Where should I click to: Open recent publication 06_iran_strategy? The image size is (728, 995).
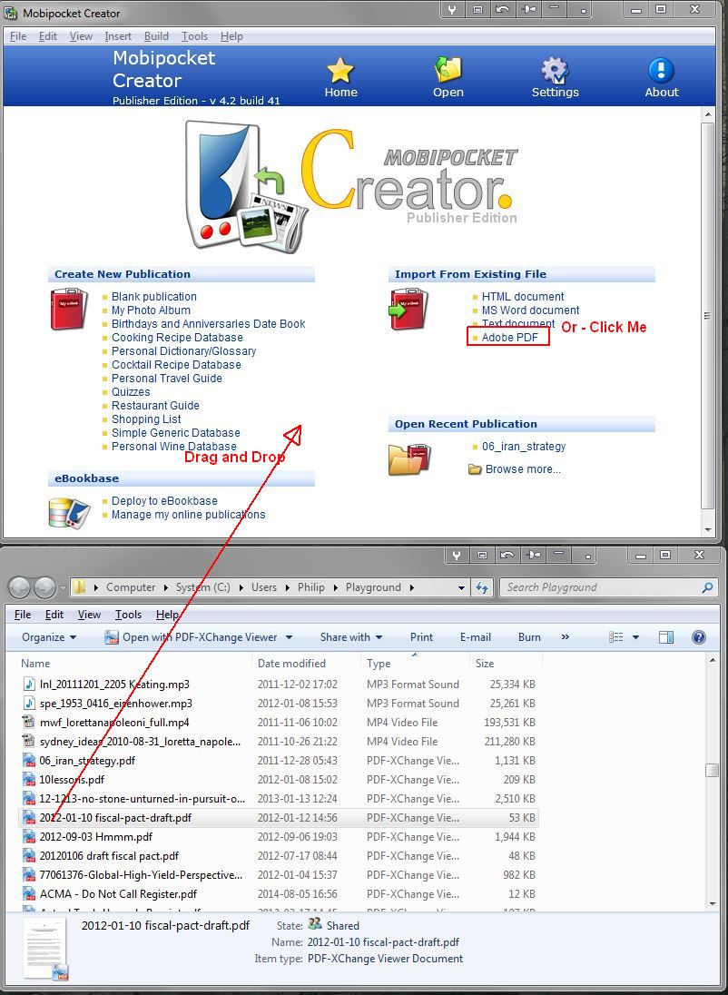point(524,446)
